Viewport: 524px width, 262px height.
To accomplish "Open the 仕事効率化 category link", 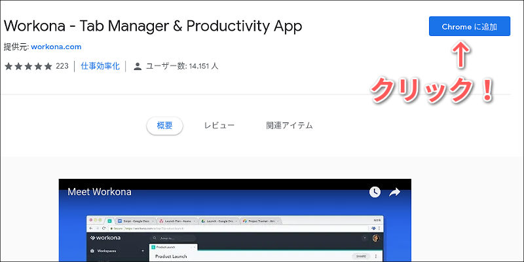I will 100,66.
